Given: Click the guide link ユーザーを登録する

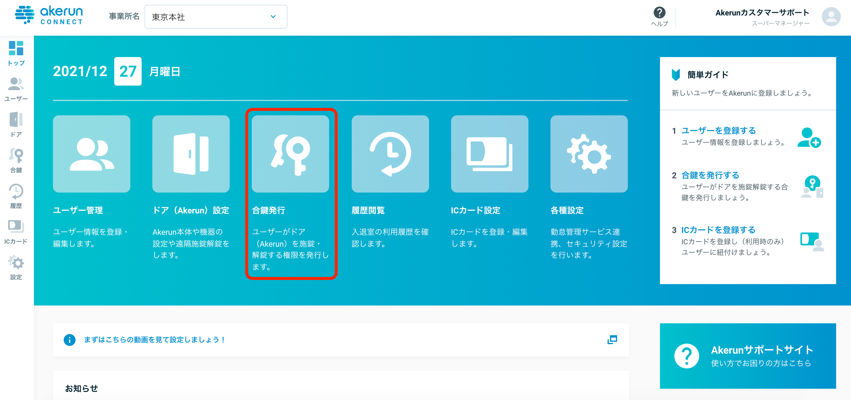Looking at the screenshot, I should click(x=719, y=131).
